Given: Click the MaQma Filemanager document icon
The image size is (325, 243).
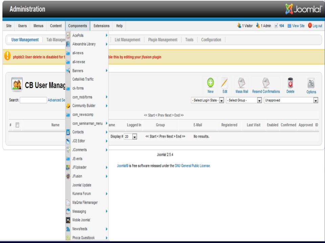Looking at the screenshot, I should (68, 202).
